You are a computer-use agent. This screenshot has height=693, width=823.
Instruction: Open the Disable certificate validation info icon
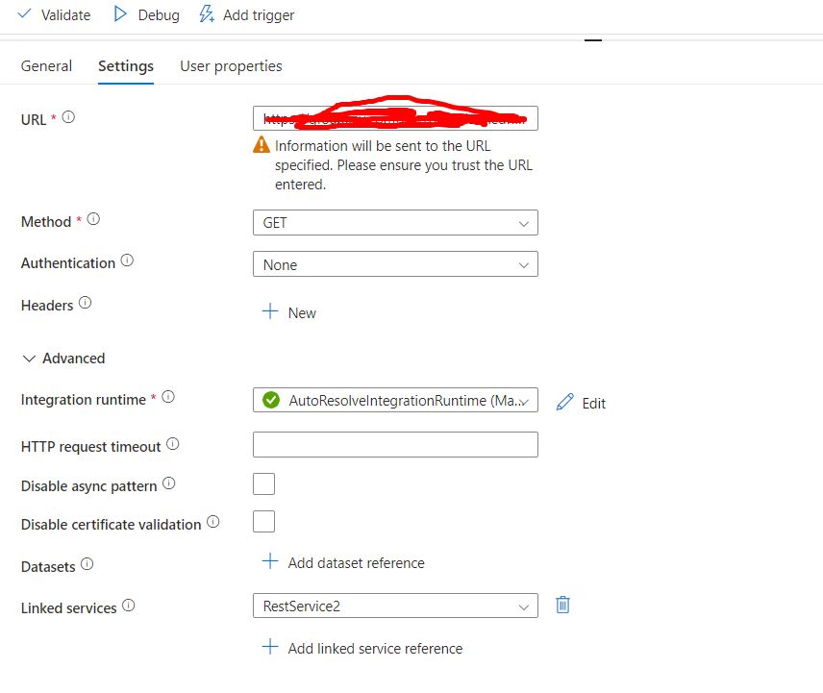(212, 522)
